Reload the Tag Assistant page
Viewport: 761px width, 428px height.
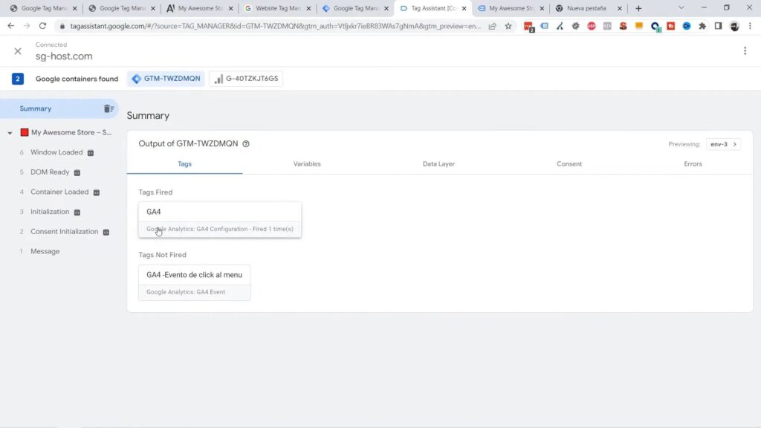(x=42, y=26)
